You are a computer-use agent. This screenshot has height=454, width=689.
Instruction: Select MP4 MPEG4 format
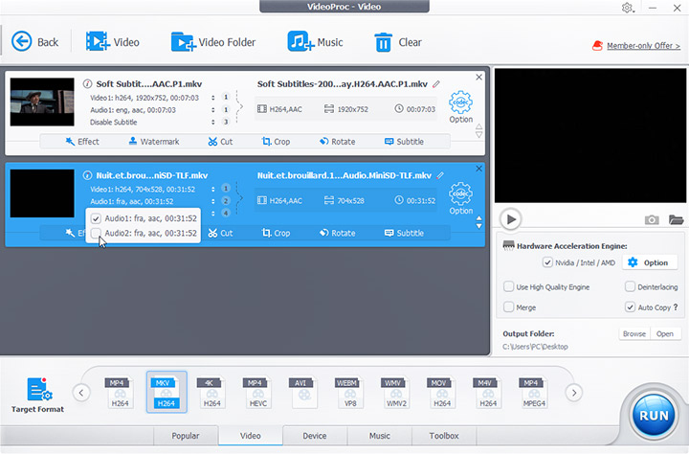(x=534, y=393)
